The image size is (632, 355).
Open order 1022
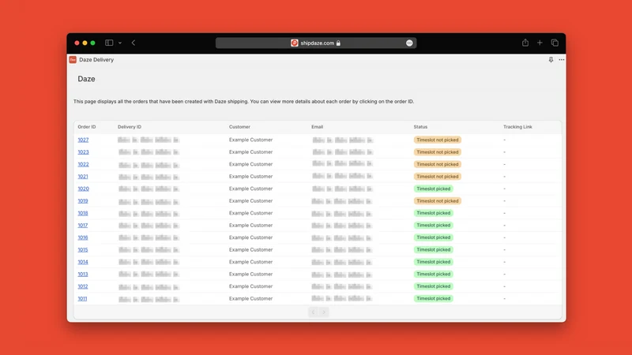pos(83,164)
